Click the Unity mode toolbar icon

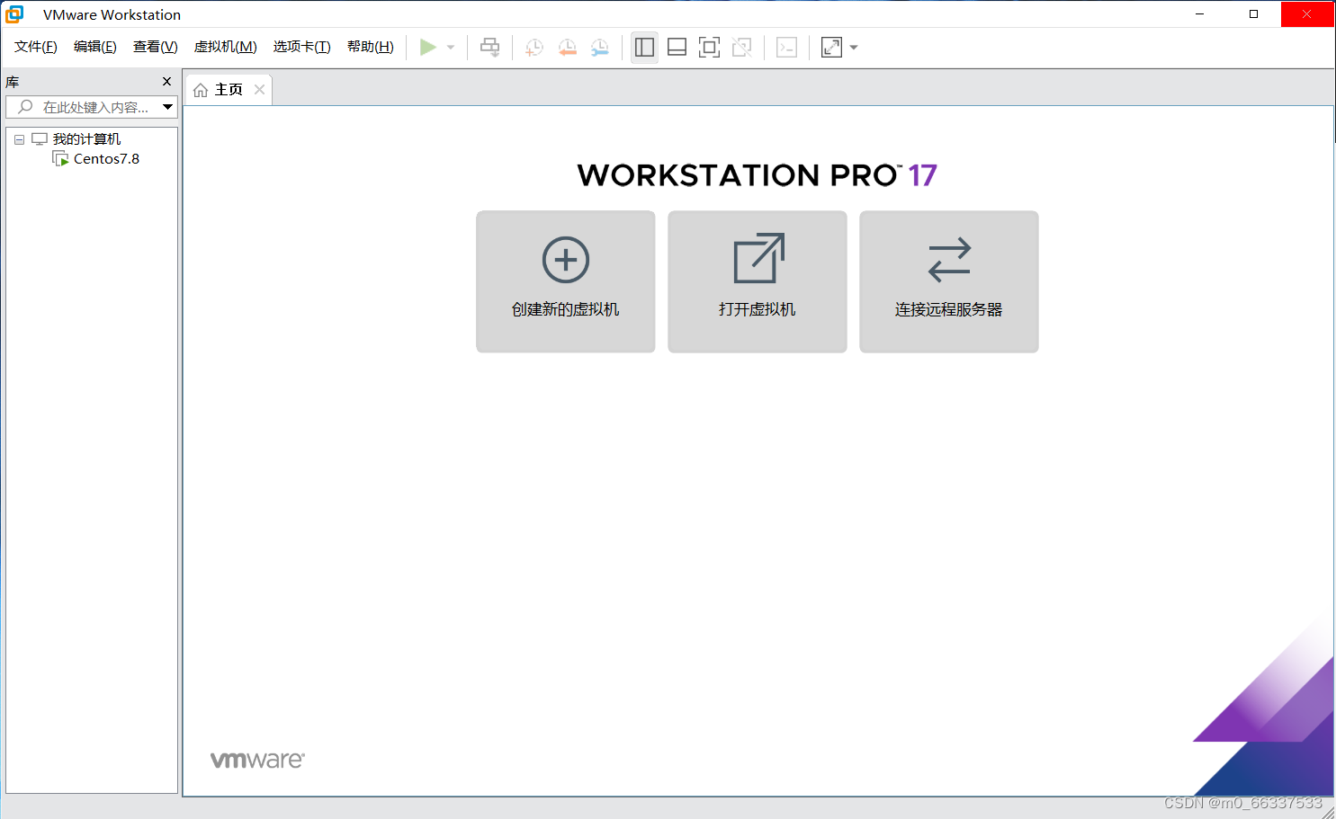(742, 48)
